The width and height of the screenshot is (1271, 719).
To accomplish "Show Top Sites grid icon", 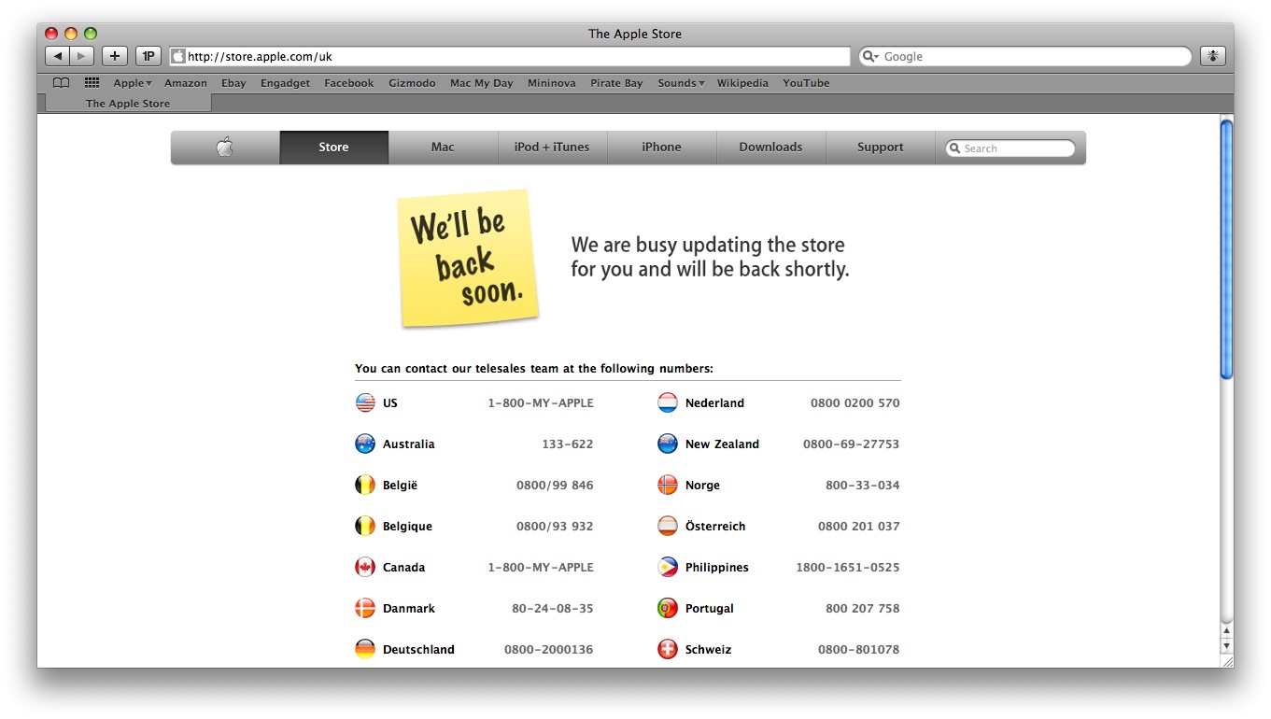I will [92, 83].
